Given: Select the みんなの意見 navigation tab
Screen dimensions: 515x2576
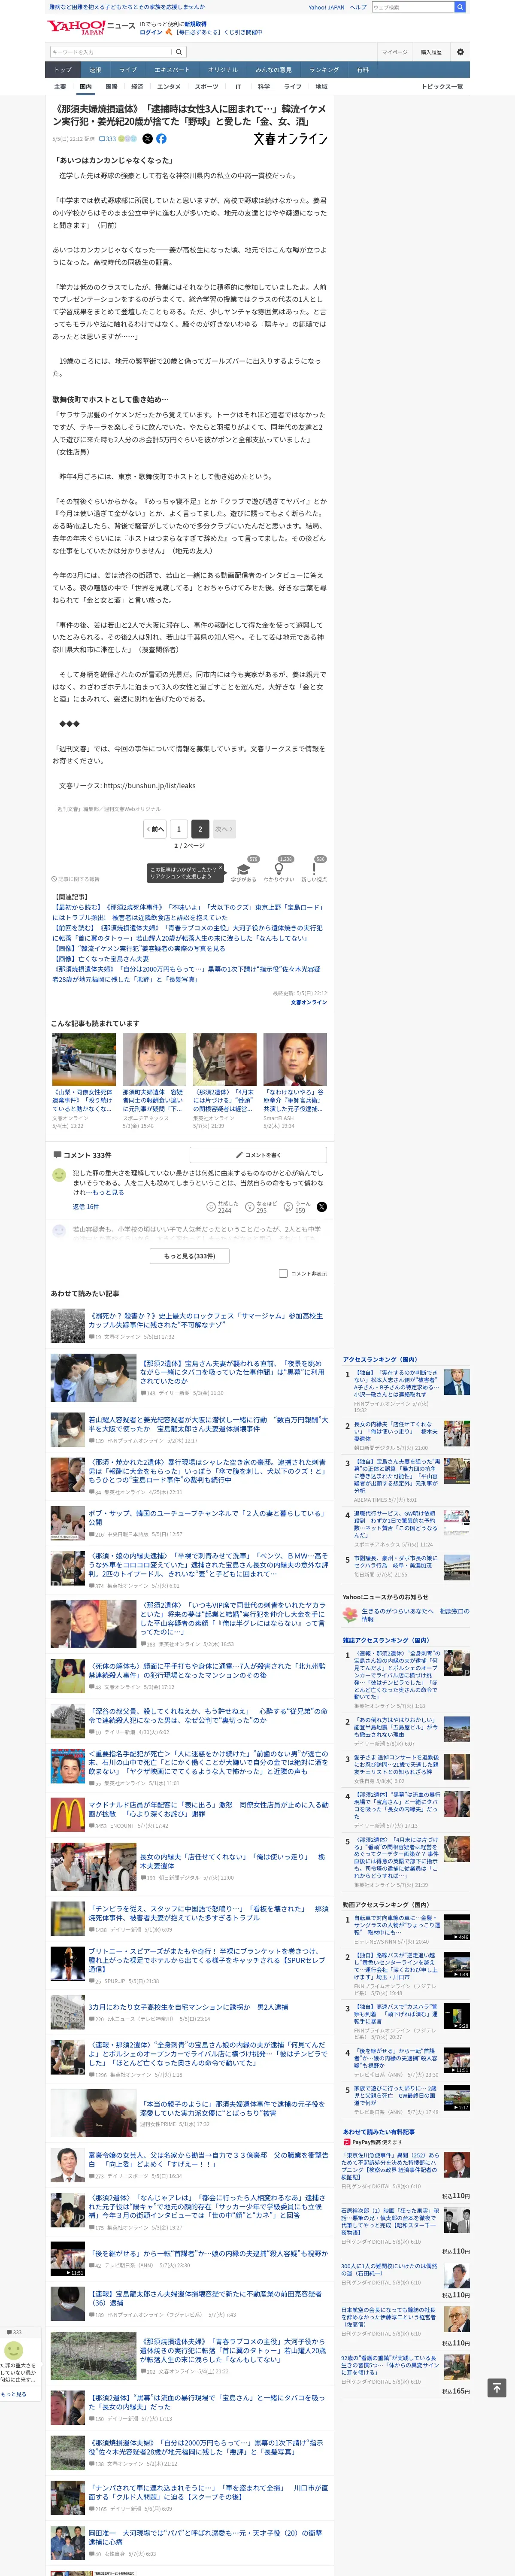Looking at the screenshot, I should tap(273, 70).
